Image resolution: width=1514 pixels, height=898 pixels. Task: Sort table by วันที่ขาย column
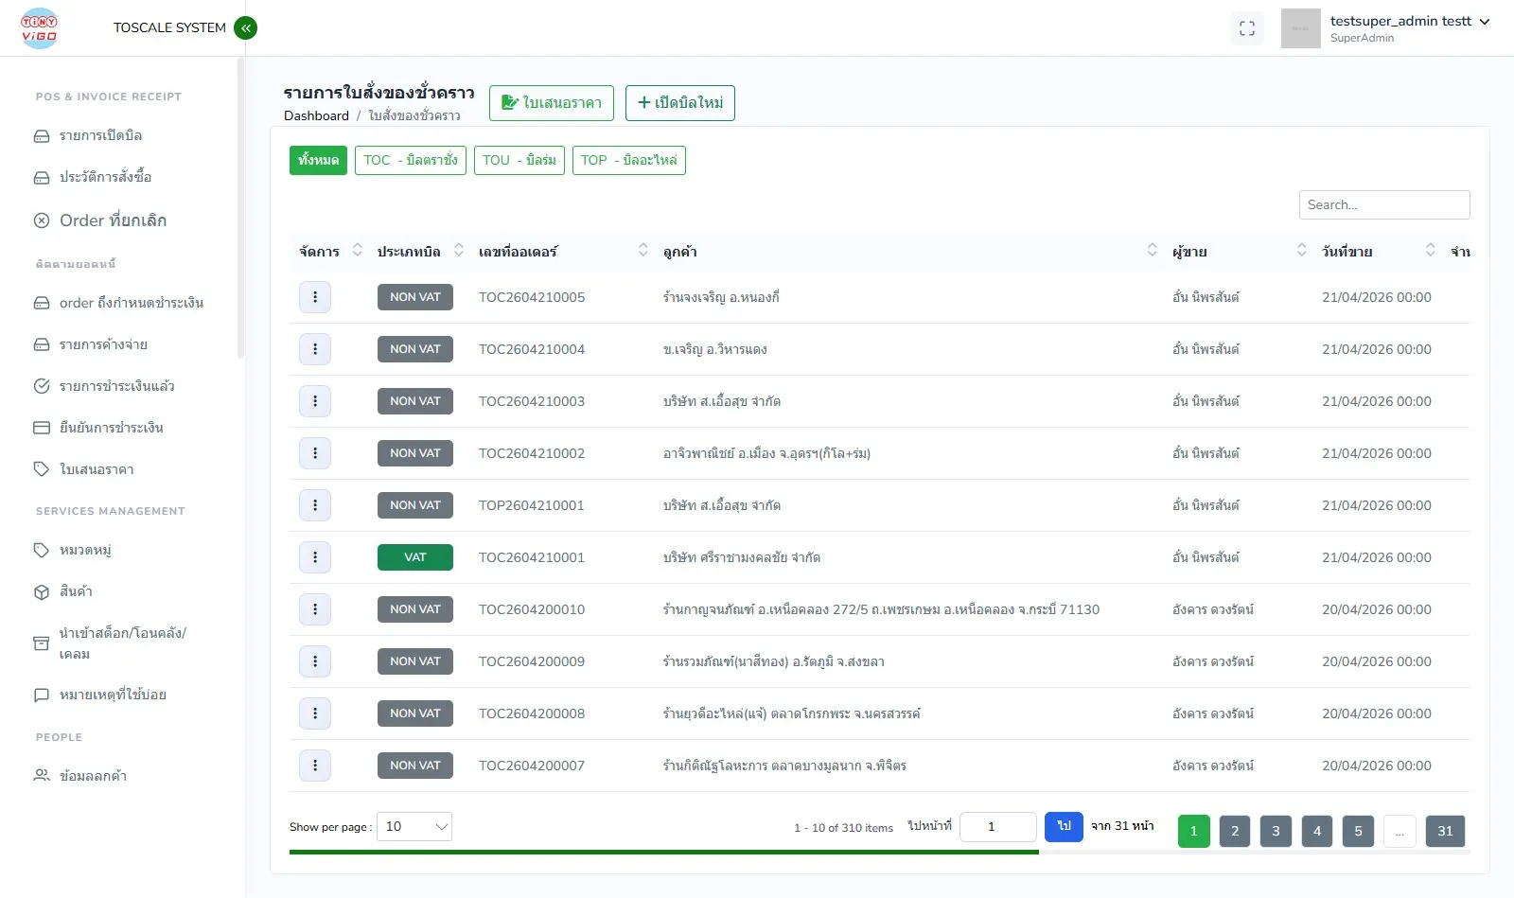(x=1430, y=251)
